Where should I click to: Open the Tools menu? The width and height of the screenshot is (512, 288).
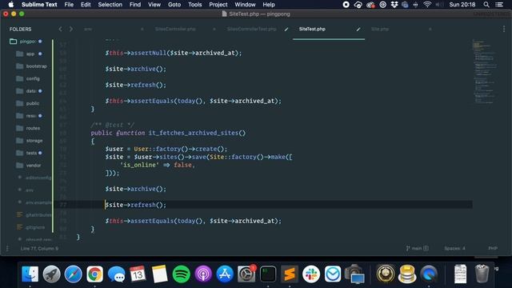point(195,5)
